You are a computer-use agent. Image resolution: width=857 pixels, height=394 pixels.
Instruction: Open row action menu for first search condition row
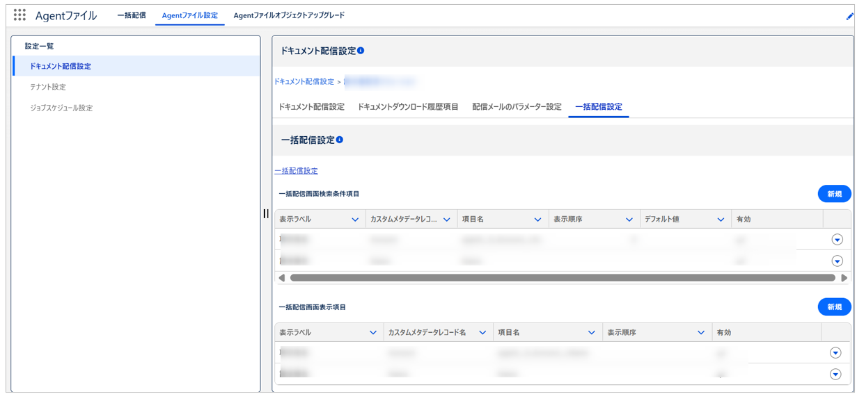pos(837,240)
